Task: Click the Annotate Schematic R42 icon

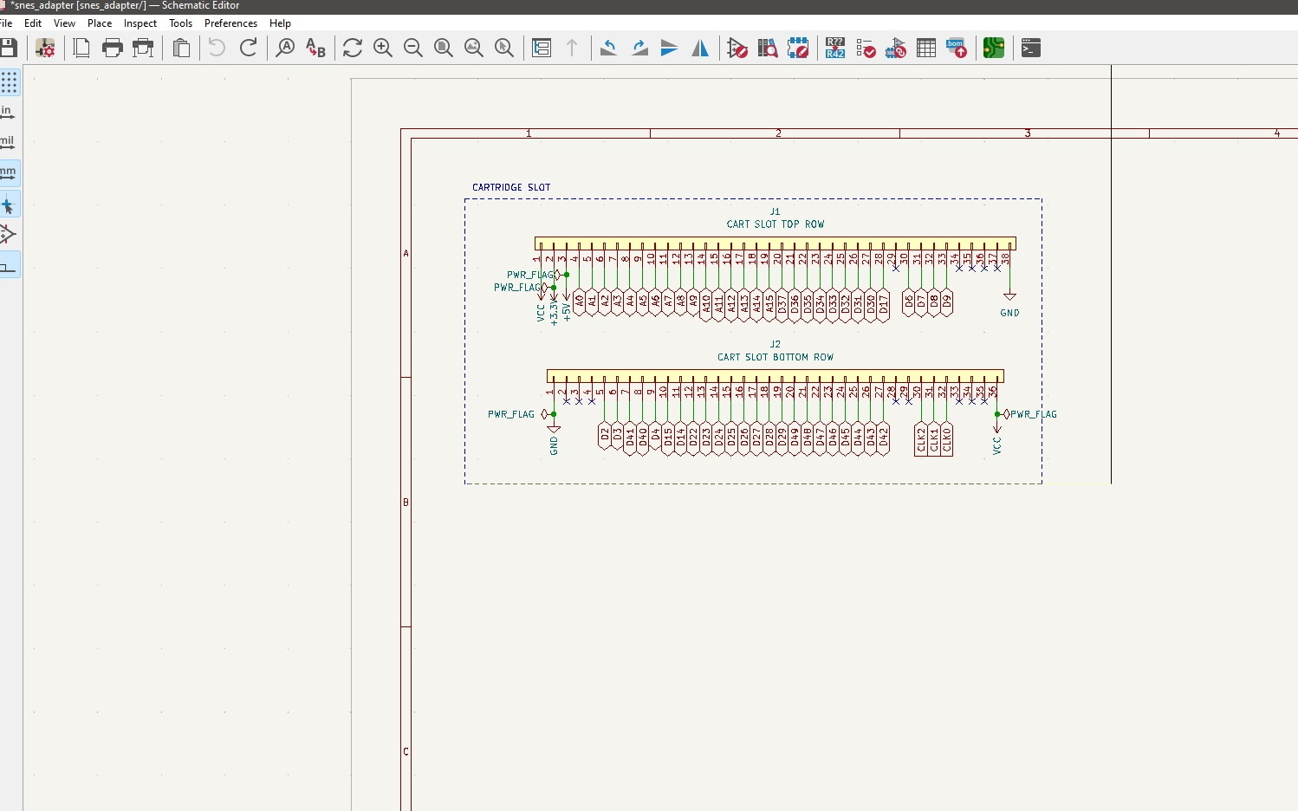Action: click(835, 49)
